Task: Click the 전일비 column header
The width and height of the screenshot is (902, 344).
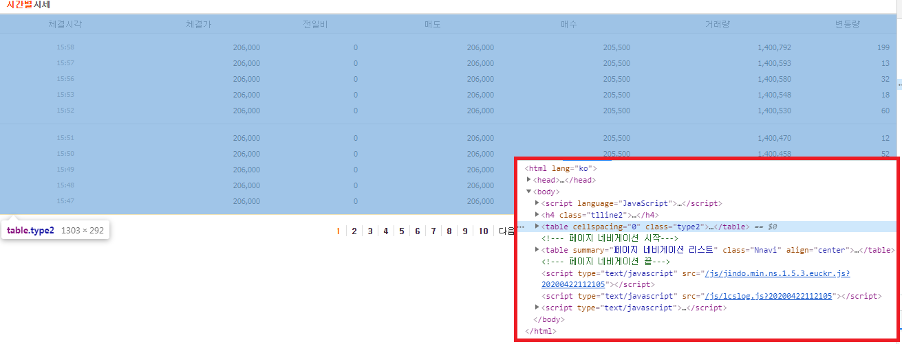Action: (x=315, y=24)
